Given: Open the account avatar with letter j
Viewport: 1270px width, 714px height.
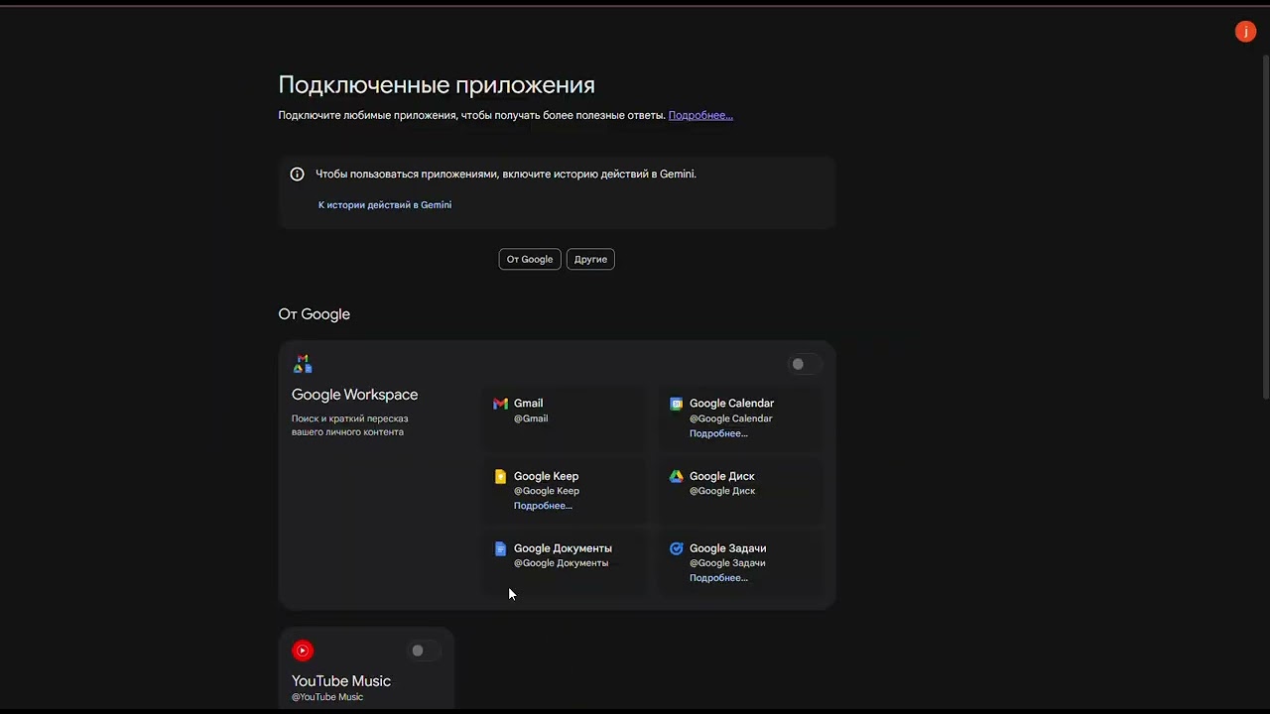Looking at the screenshot, I should 1245,33.
